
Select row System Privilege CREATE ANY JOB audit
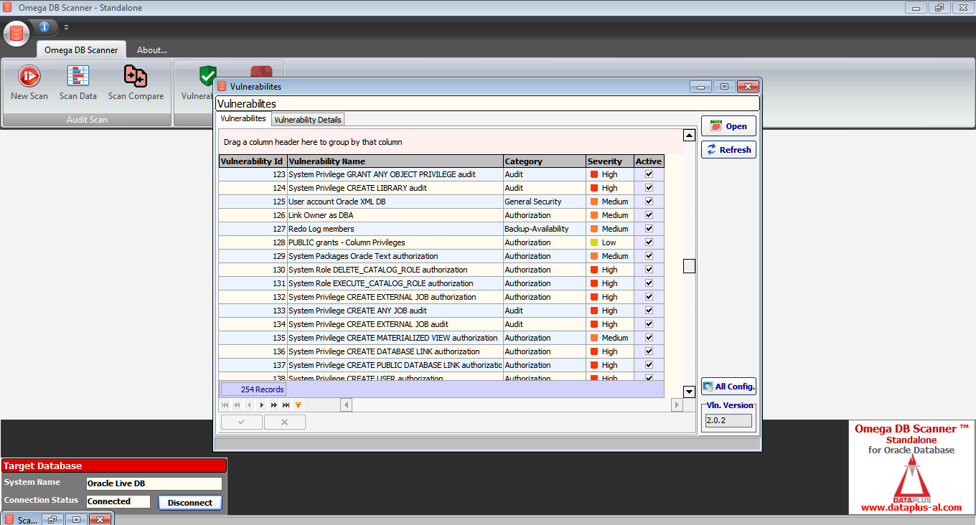click(x=441, y=311)
